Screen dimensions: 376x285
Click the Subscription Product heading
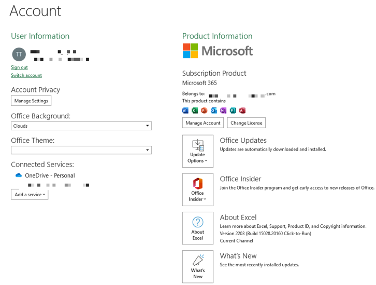(x=214, y=73)
